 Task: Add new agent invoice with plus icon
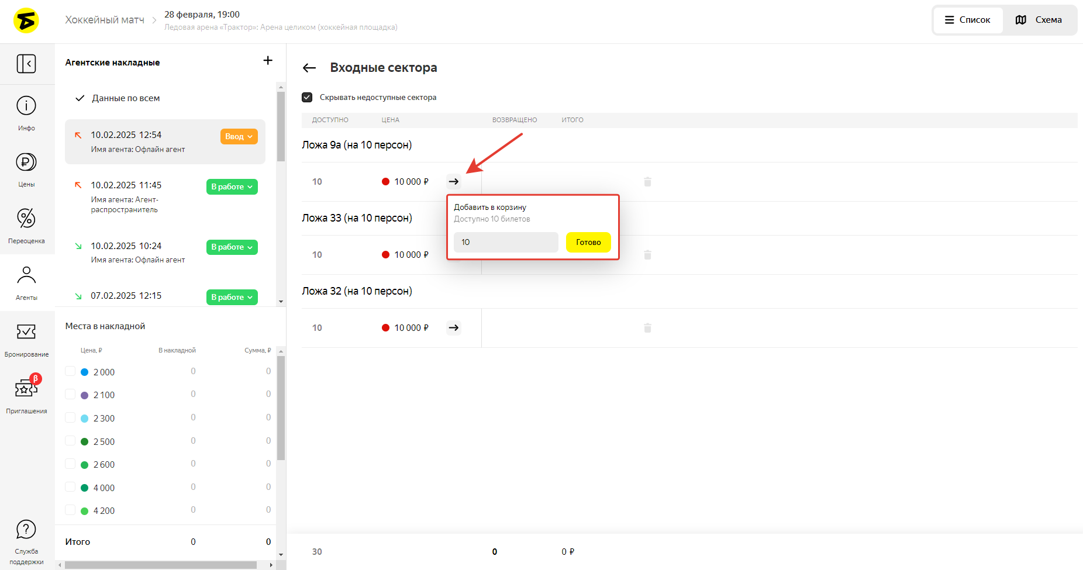268,61
